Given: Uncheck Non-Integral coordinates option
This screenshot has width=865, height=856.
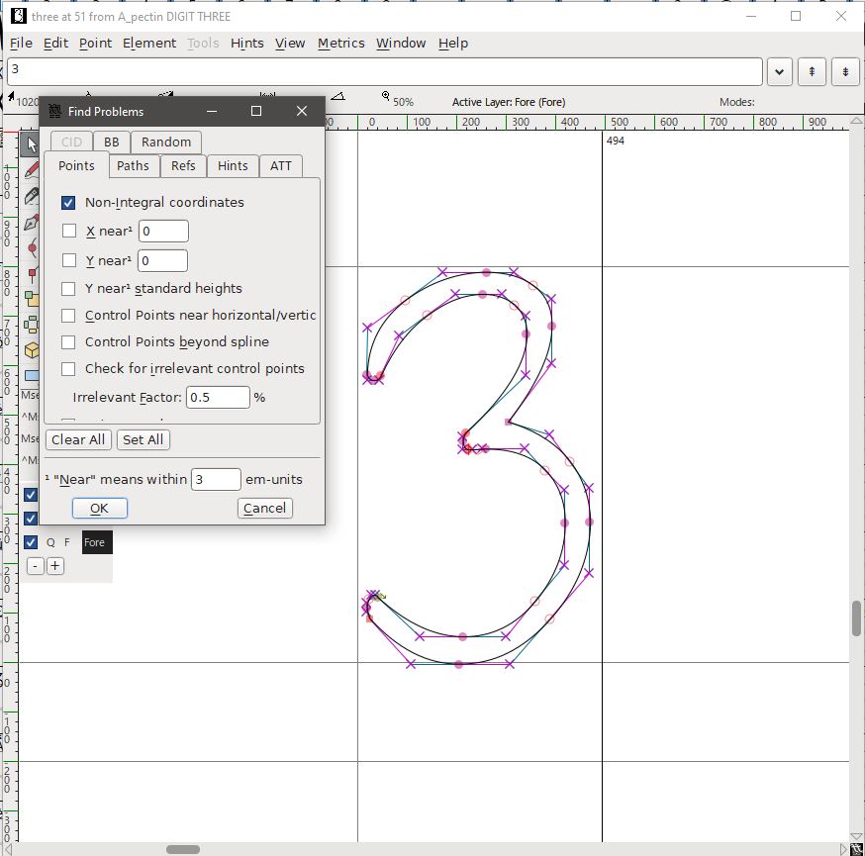Looking at the screenshot, I should 68,203.
